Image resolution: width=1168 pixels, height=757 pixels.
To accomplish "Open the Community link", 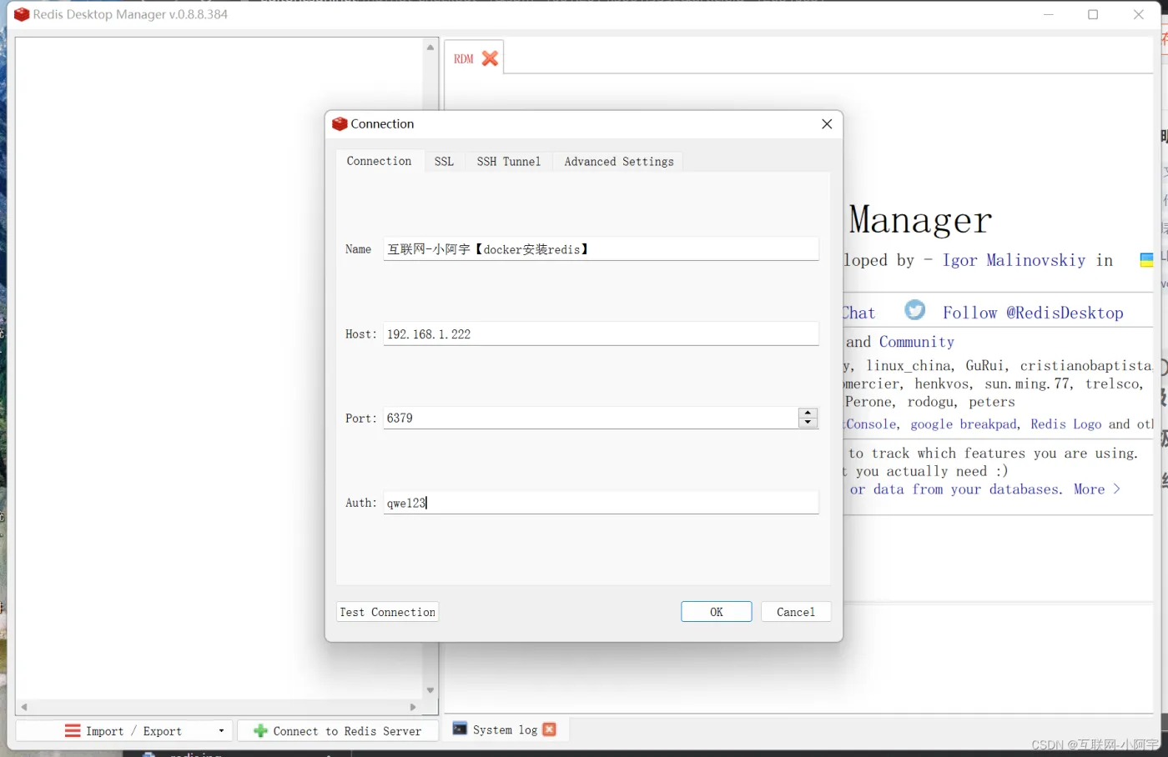I will coord(916,342).
